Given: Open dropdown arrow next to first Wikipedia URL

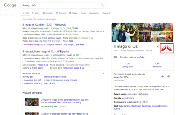Looking at the screenshot, I should (79, 28).
